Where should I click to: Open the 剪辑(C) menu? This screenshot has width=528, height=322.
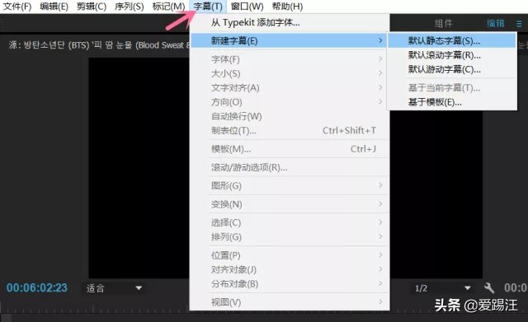[x=92, y=7]
